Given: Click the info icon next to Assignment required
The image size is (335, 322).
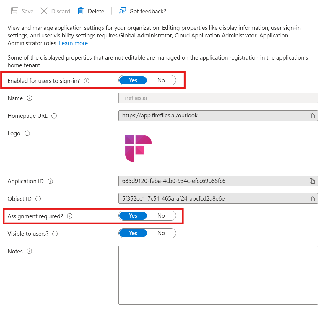Looking at the screenshot, I should pyautogui.click(x=70, y=216).
